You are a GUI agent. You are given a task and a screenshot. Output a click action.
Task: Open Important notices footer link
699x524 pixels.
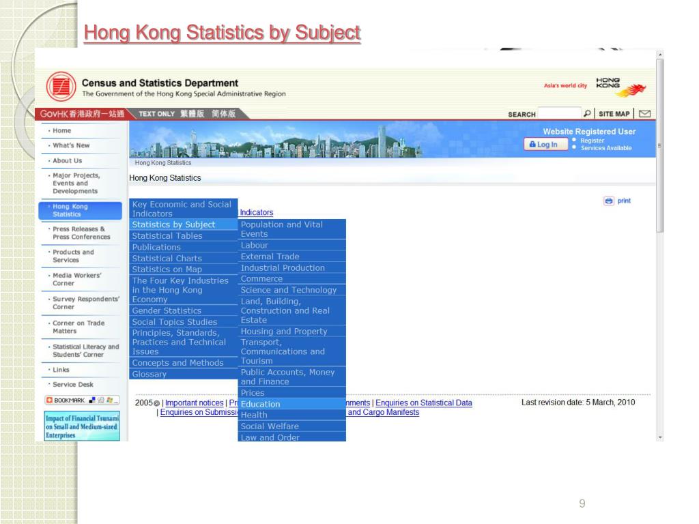(x=194, y=403)
